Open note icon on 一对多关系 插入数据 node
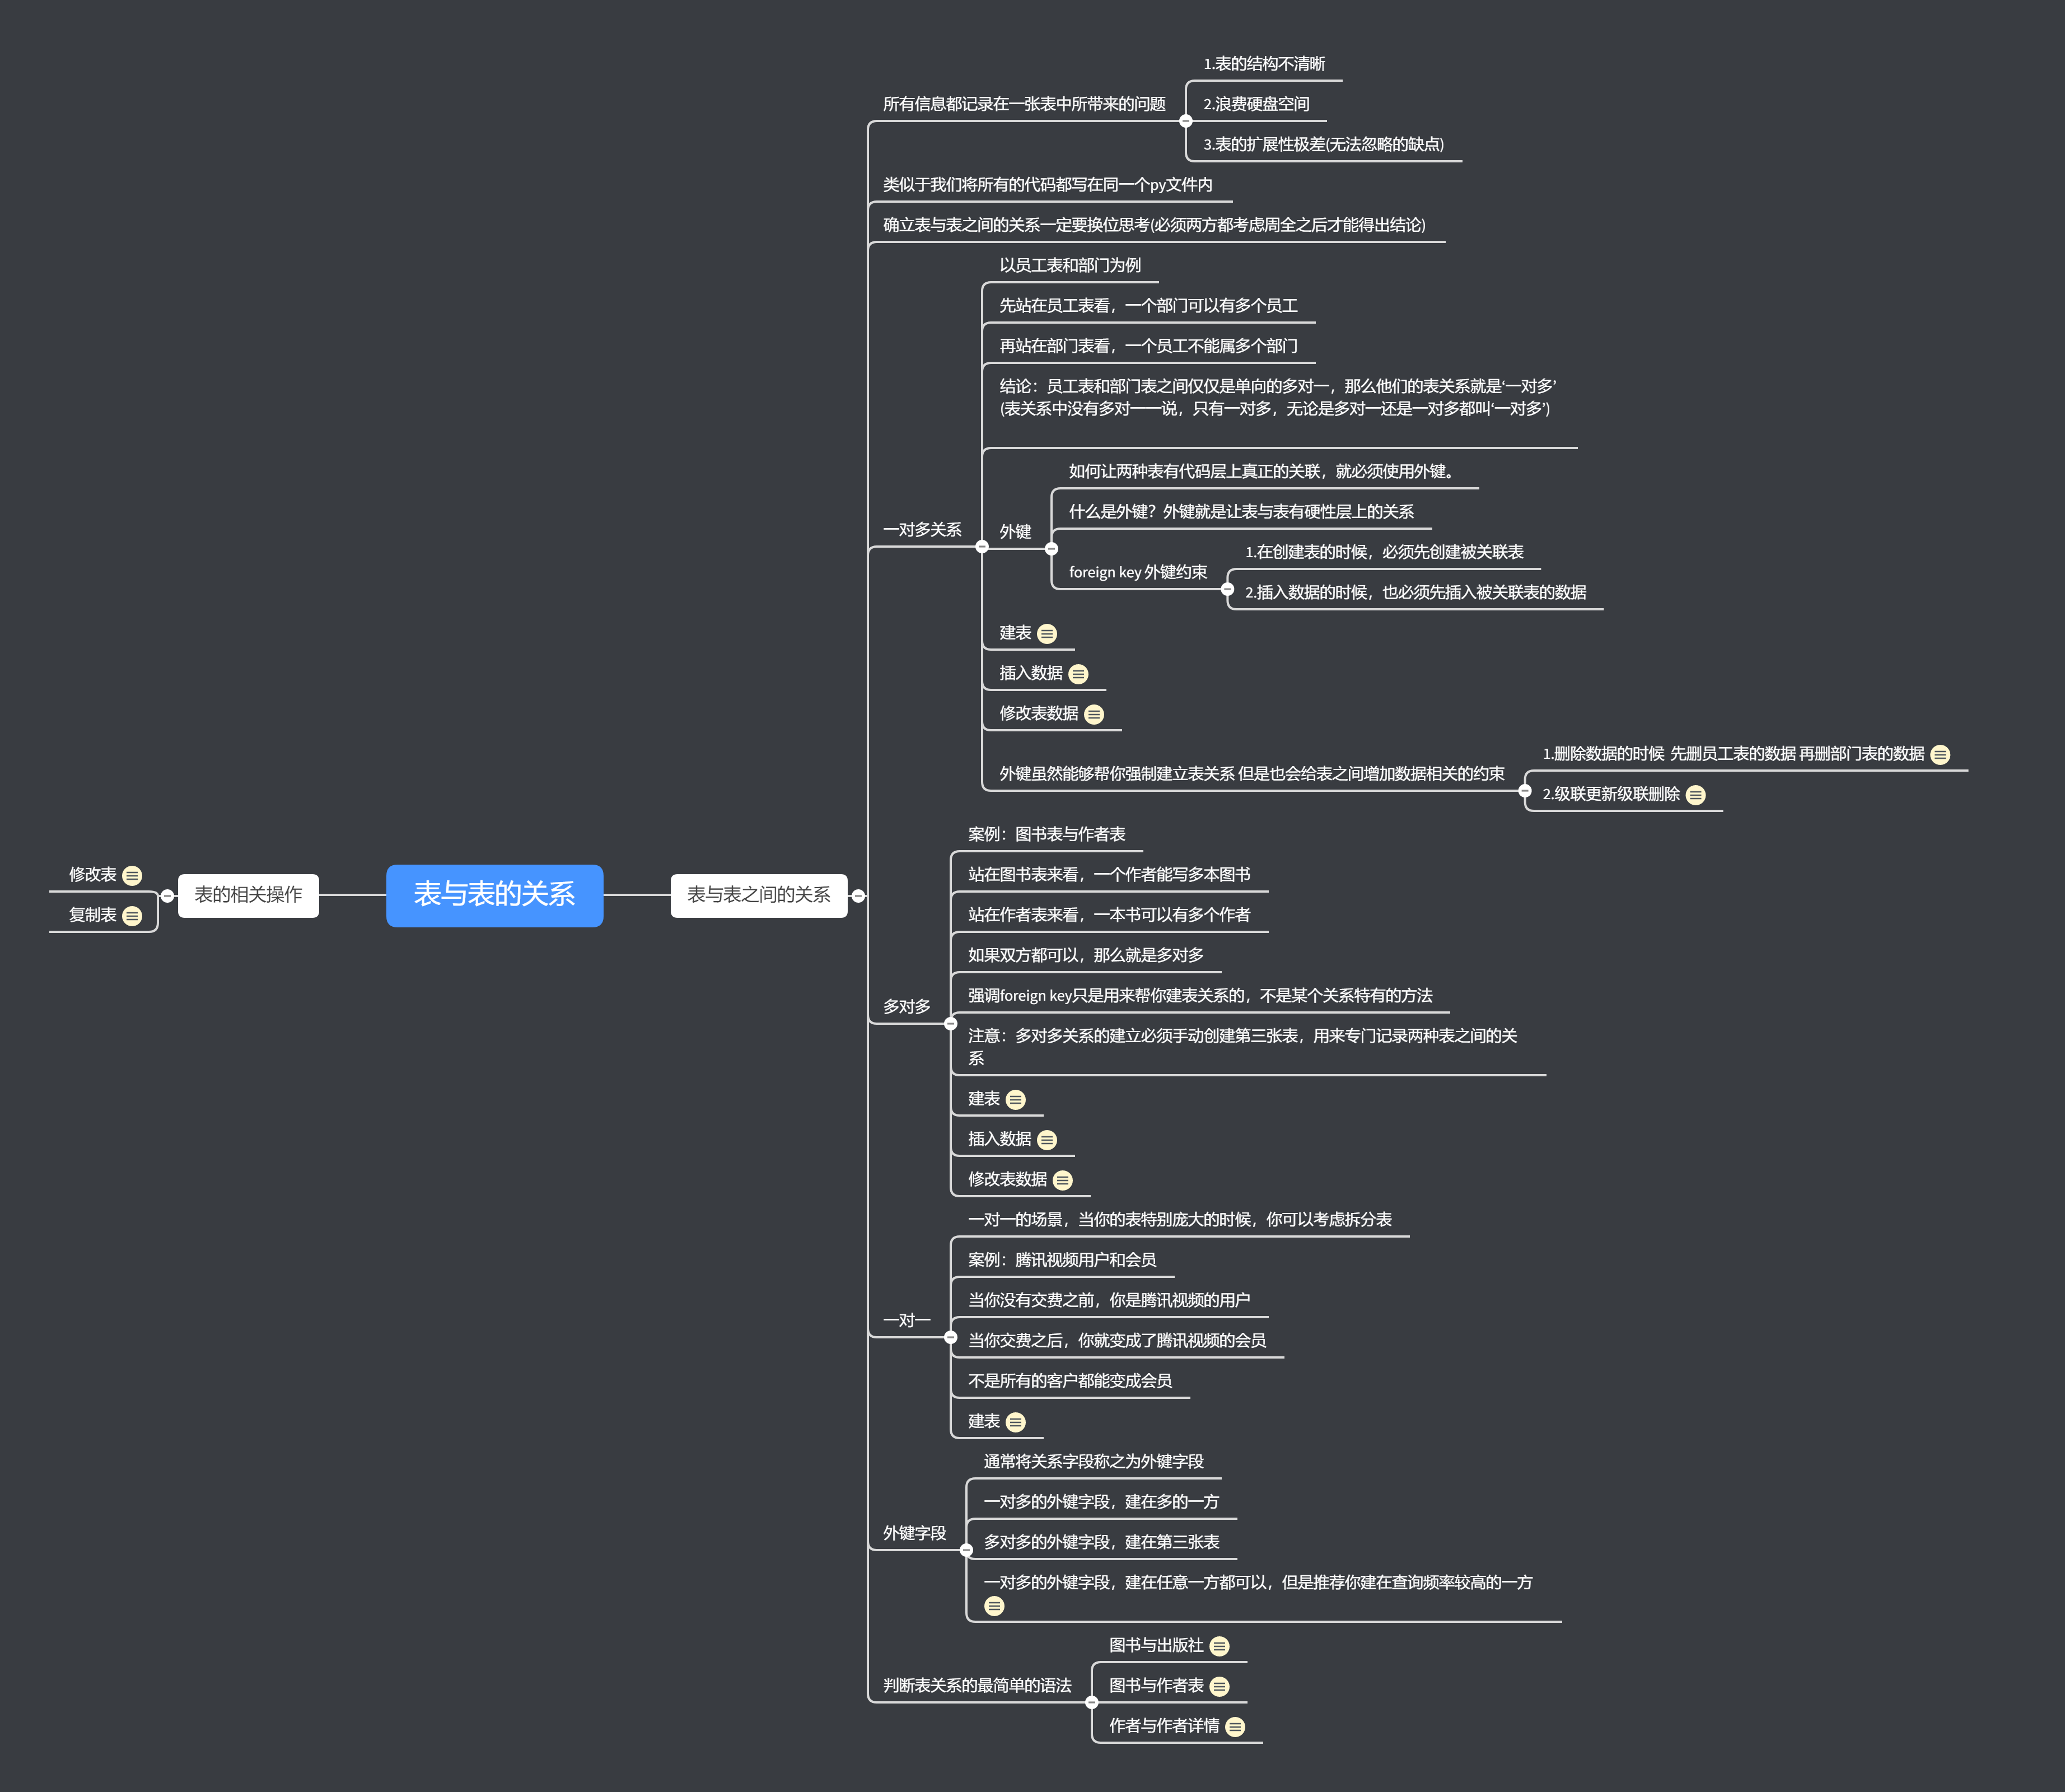The height and width of the screenshot is (1792, 2065). 1078,674
